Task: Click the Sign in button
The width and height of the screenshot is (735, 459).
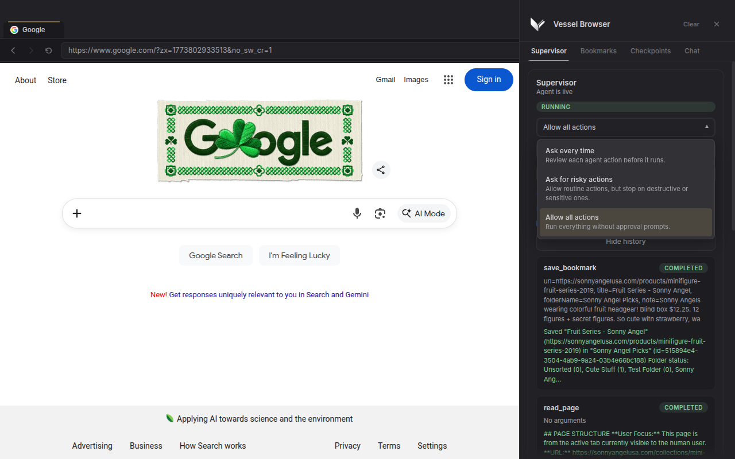Action: [x=489, y=80]
